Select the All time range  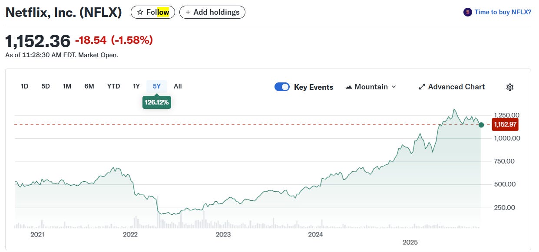coord(178,86)
